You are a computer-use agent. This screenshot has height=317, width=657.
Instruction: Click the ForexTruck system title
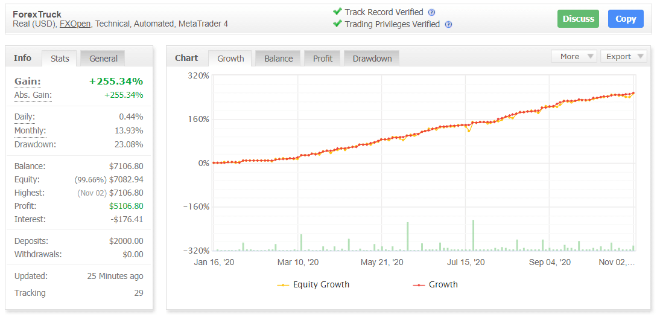[37, 14]
